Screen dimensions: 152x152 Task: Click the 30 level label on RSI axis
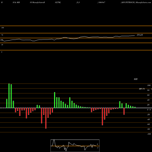pyautogui.click(x=2, y=45)
